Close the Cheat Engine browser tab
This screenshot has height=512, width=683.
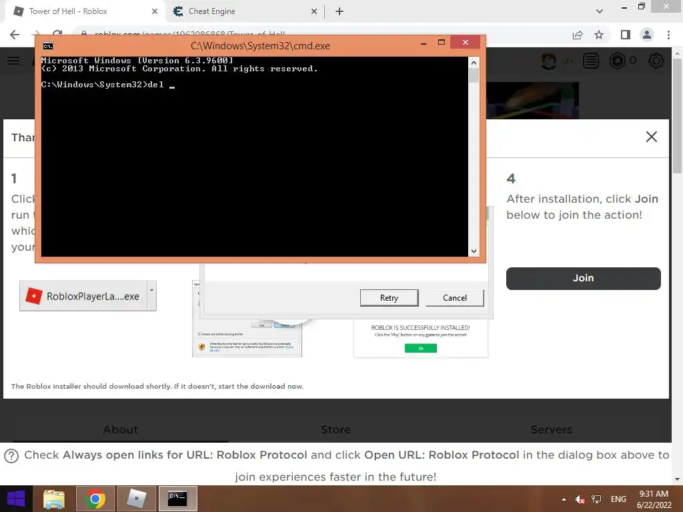tap(314, 12)
